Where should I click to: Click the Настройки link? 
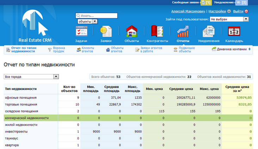pos(217,11)
